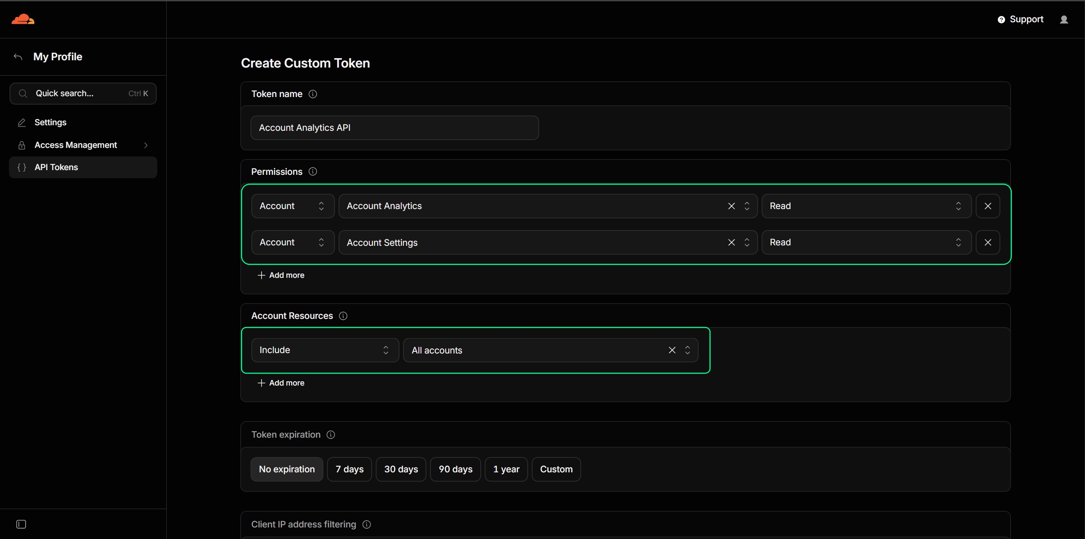Select 7 days expiration
The width and height of the screenshot is (1085, 539).
[349, 469]
